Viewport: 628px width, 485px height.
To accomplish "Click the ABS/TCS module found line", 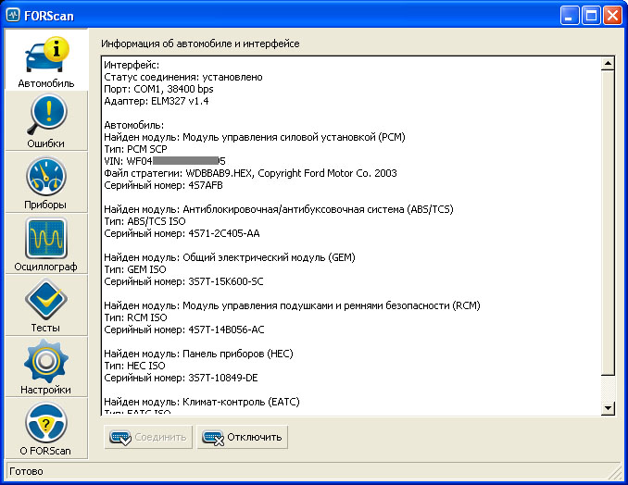I will pyautogui.click(x=278, y=209).
